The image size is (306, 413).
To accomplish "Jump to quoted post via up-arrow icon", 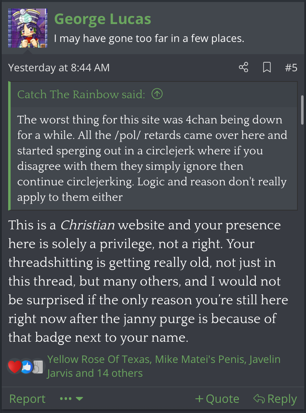I will tap(157, 94).
